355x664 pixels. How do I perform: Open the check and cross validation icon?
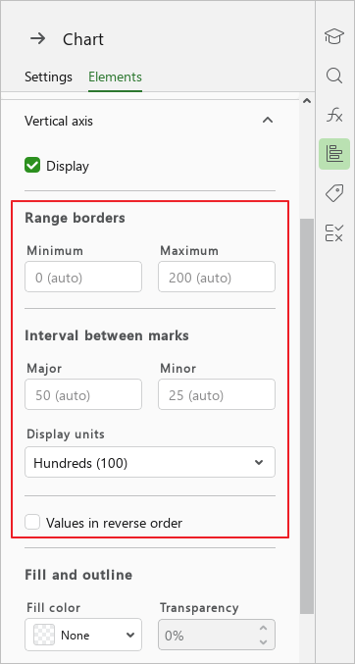tap(334, 232)
